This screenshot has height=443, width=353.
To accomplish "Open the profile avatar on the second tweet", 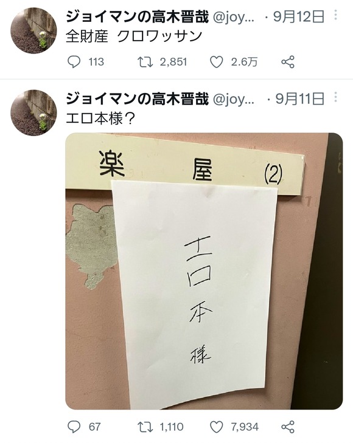I will point(33,113).
